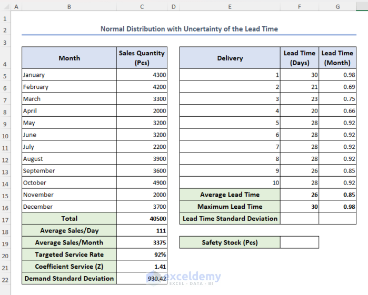
Task: Select column A header
Action: tap(16, 6)
